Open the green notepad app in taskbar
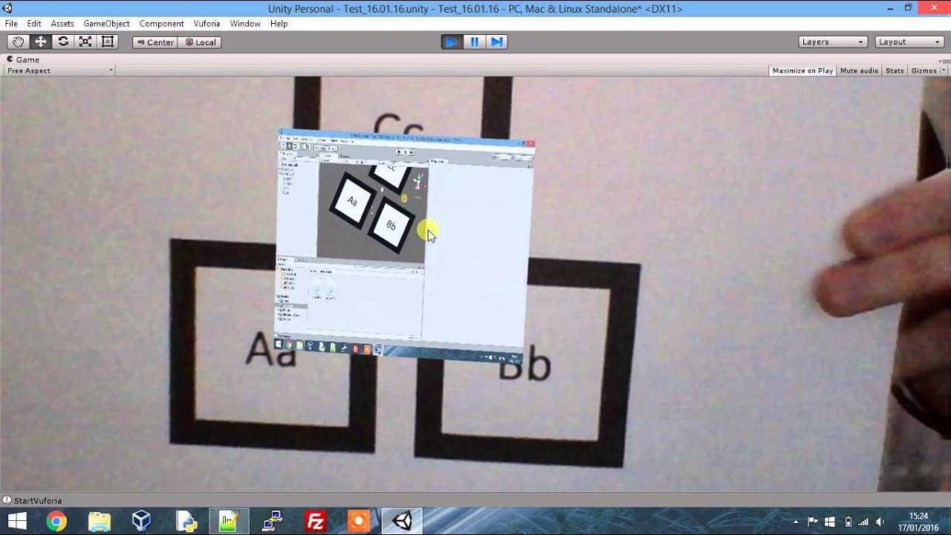Screen dimensions: 951x535 click(x=228, y=522)
